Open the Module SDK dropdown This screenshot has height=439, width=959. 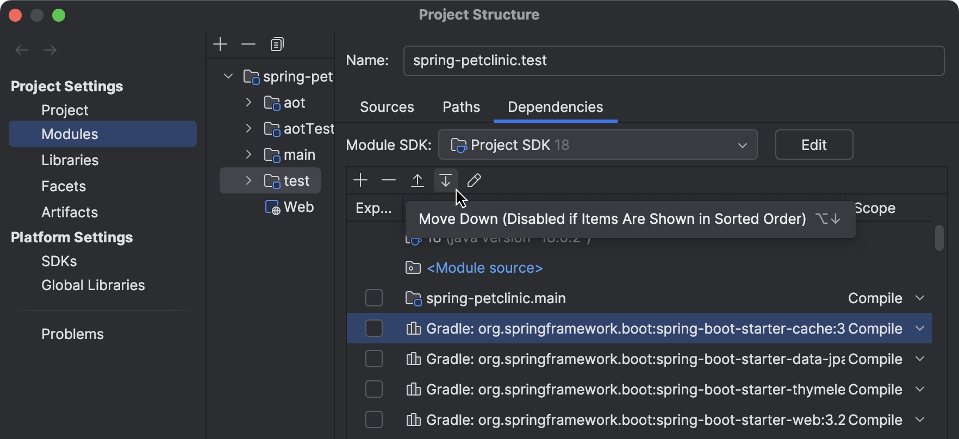click(x=597, y=145)
